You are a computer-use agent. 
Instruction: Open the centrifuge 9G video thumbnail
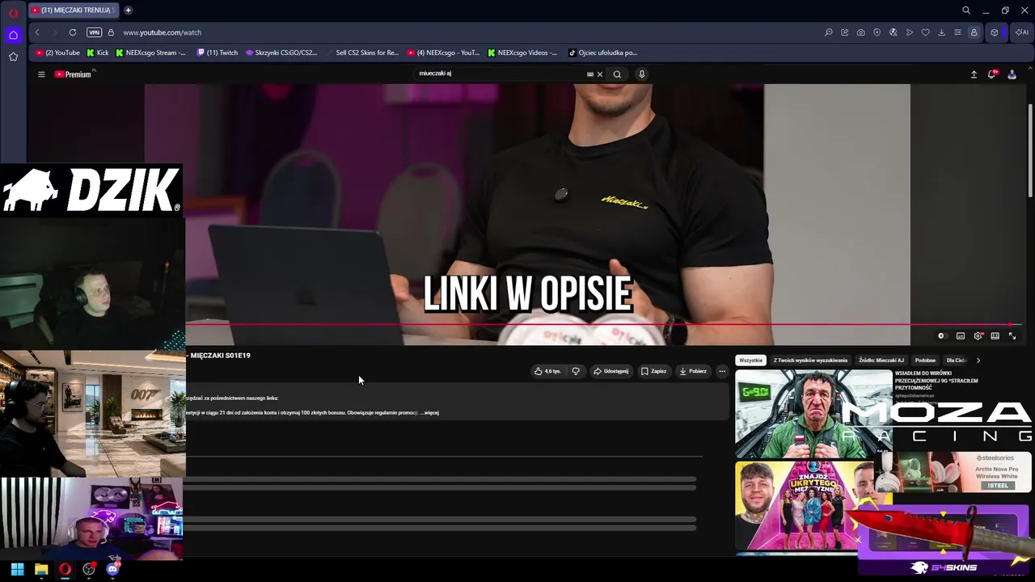point(813,414)
